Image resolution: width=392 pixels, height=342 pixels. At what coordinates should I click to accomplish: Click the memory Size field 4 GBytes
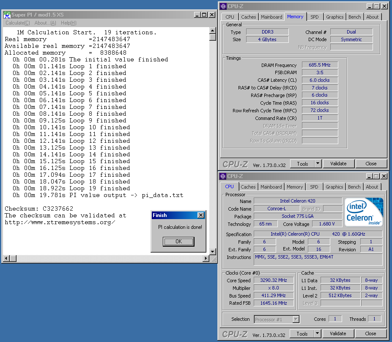pyautogui.click(x=267, y=39)
